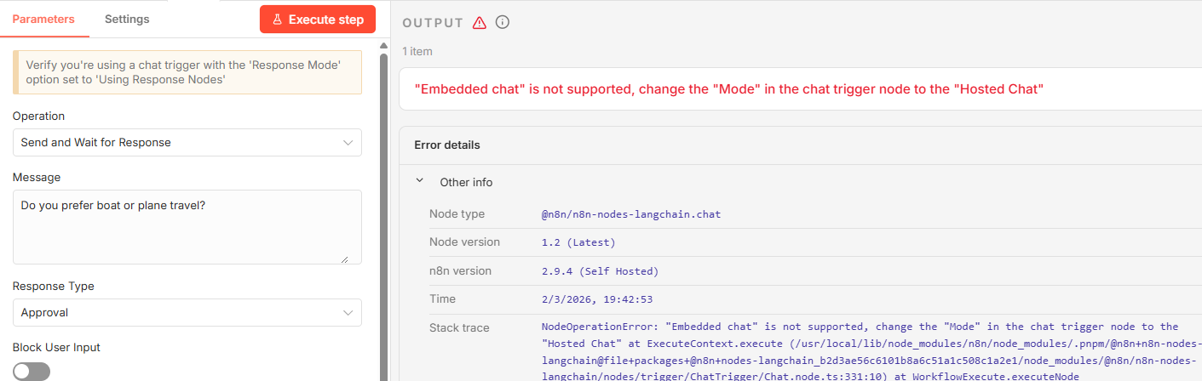Click the n8n version value 2.9.4
Image resolution: width=1202 pixels, height=381 pixels.
tap(600, 271)
